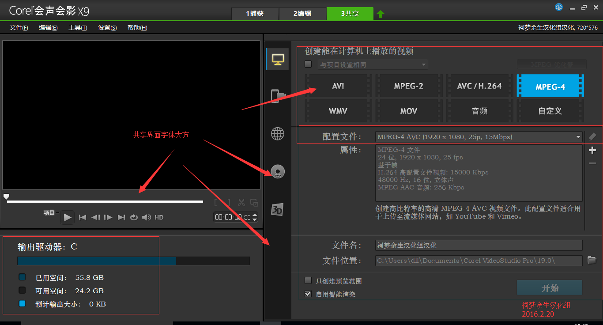Screen dimensions: 603x325
Task: Click the mark-out bracket
Action: pyautogui.click(x=228, y=203)
